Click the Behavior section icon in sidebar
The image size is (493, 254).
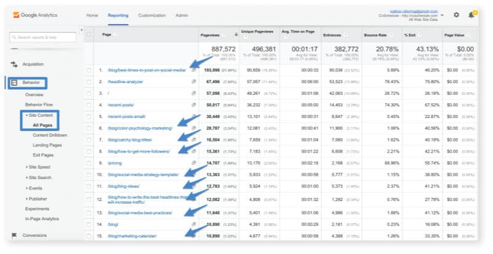14,82
